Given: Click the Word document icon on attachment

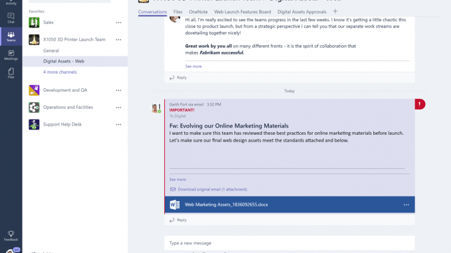Looking at the screenshot, I should 174,205.
